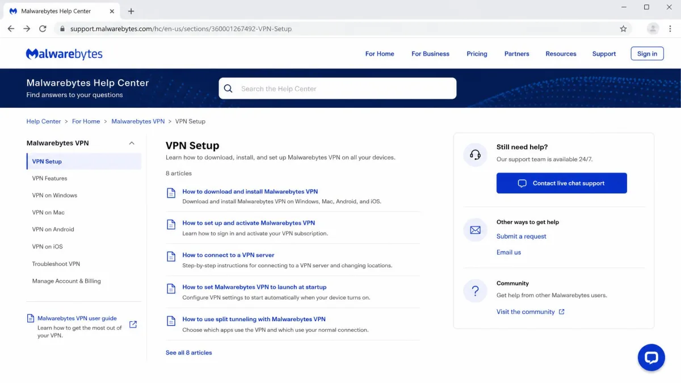Click document icon beside download and install article
This screenshot has height=383, width=681.
coord(171,193)
